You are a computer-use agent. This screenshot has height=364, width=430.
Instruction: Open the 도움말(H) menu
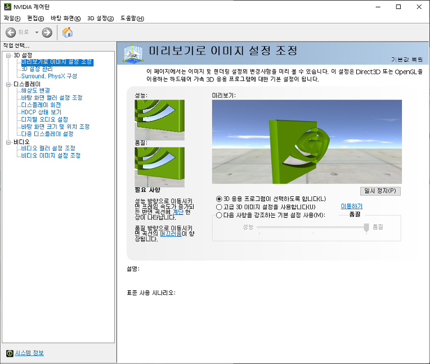pos(132,19)
